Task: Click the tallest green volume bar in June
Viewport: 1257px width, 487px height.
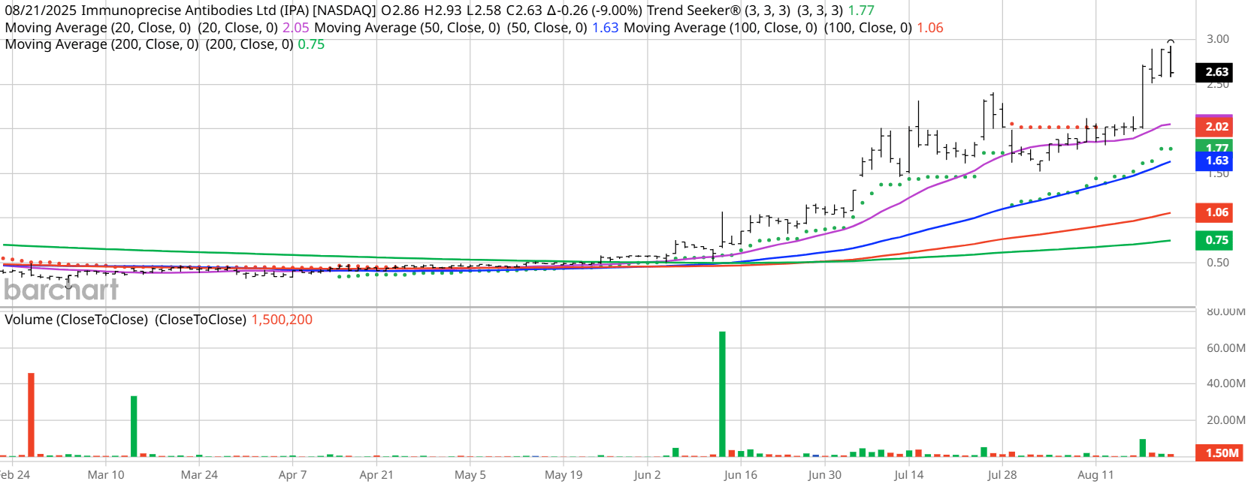Action: (722, 393)
